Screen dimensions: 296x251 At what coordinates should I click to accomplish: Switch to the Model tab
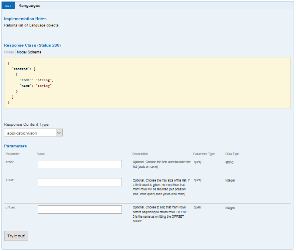click(x=9, y=52)
